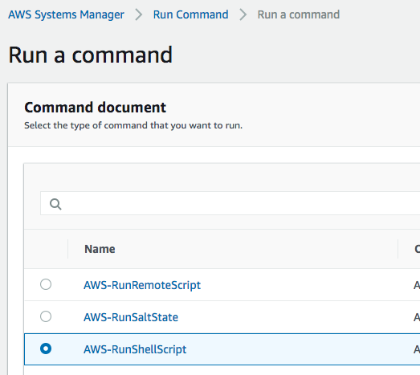Select the AWS-RunRemoteScript radio button
This screenshot has width=420, height=375.
[46, 284]
